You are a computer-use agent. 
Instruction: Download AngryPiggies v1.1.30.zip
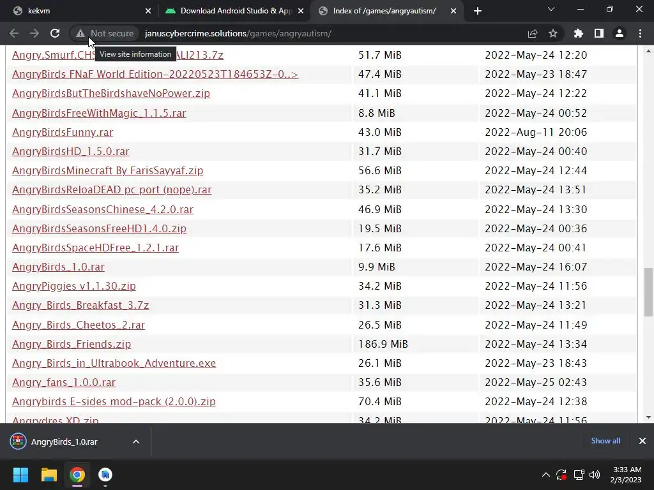[x=74, y=286]
